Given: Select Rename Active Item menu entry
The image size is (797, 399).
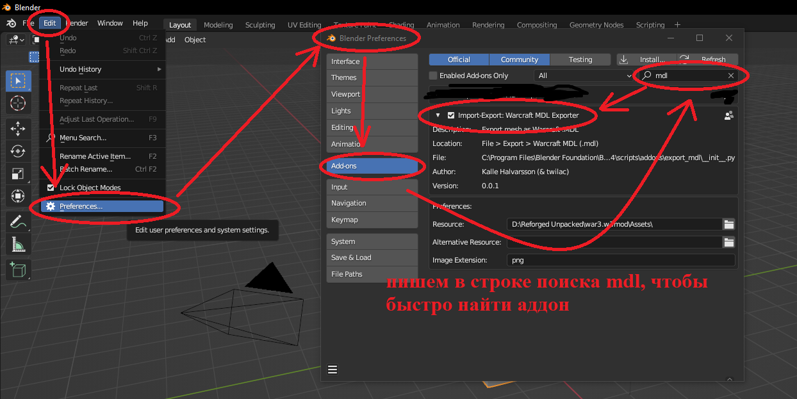Looking at the screenshot, I should tap(103, 156).
